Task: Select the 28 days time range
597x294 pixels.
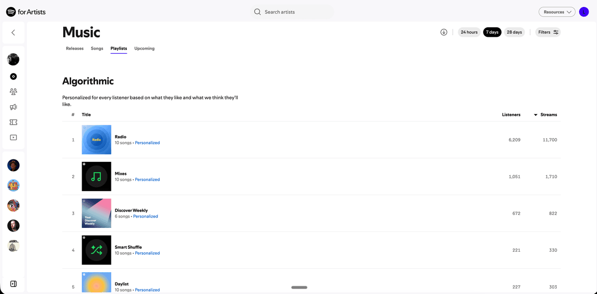Action: pos(514,32)
